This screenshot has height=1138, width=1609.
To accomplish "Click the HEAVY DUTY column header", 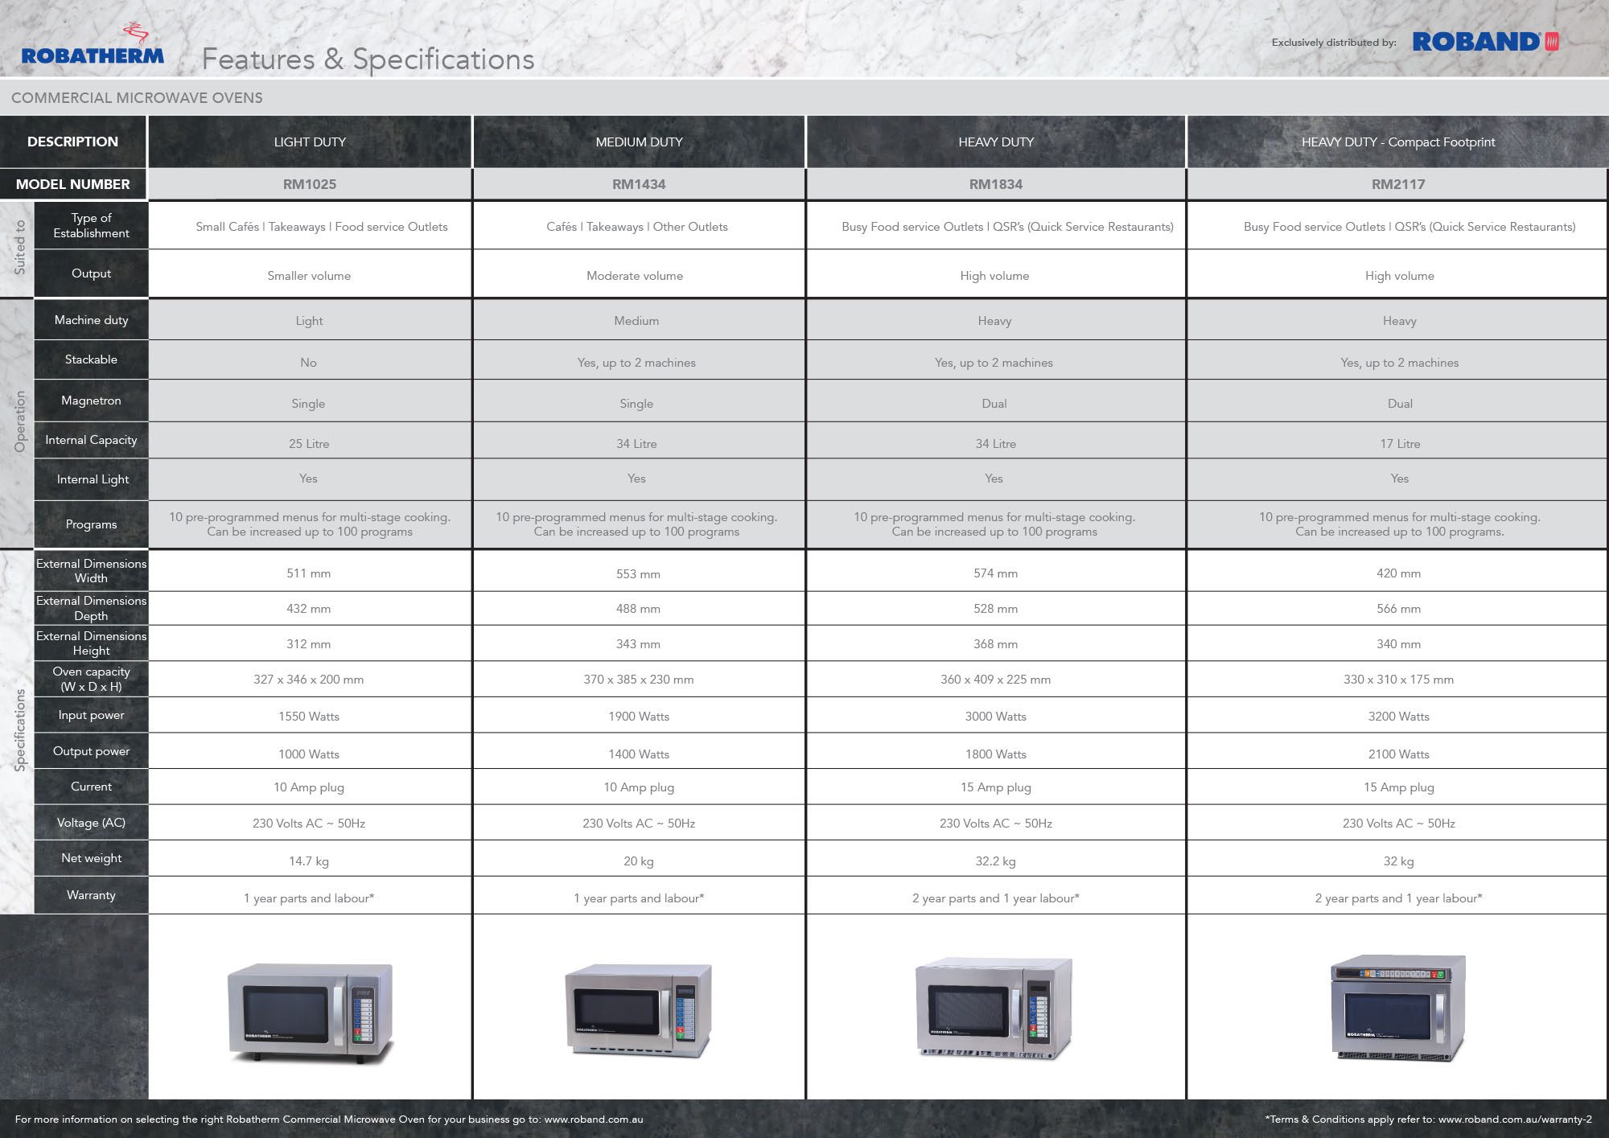I will pos(996,142).
